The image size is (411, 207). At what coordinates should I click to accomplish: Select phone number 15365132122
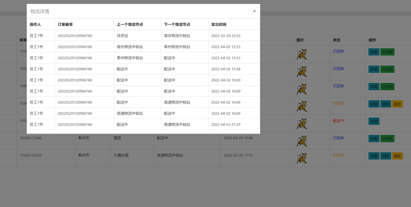click(31, 155)
